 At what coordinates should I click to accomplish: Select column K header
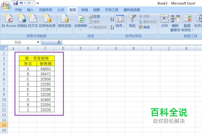[x=187, y=48]
